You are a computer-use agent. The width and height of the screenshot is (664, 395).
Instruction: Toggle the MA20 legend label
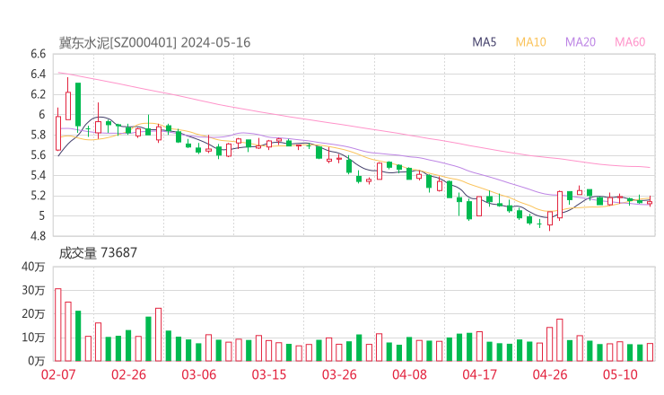(581, 42)
